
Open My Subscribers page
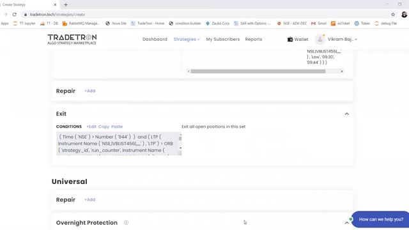(223, 40)
